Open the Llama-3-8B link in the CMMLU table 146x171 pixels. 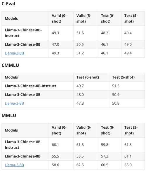pyautogui.click(x=14, y=103)
